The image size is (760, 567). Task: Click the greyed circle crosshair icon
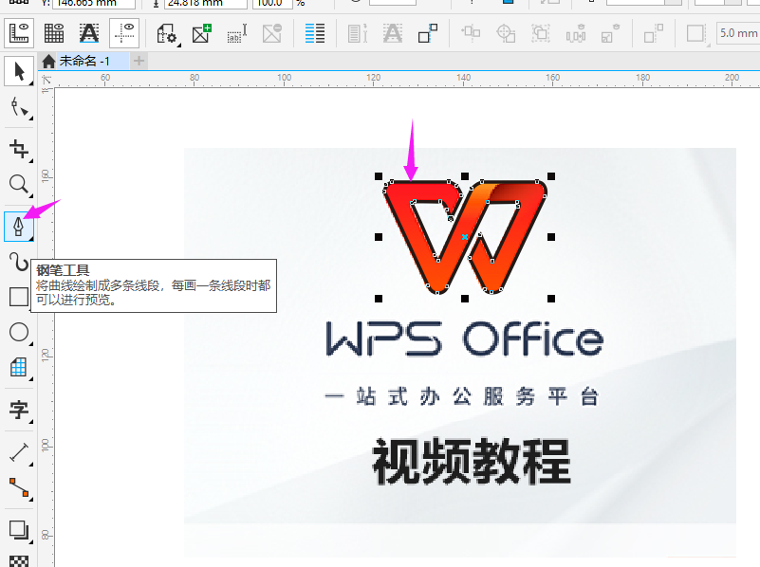[506, 33]
